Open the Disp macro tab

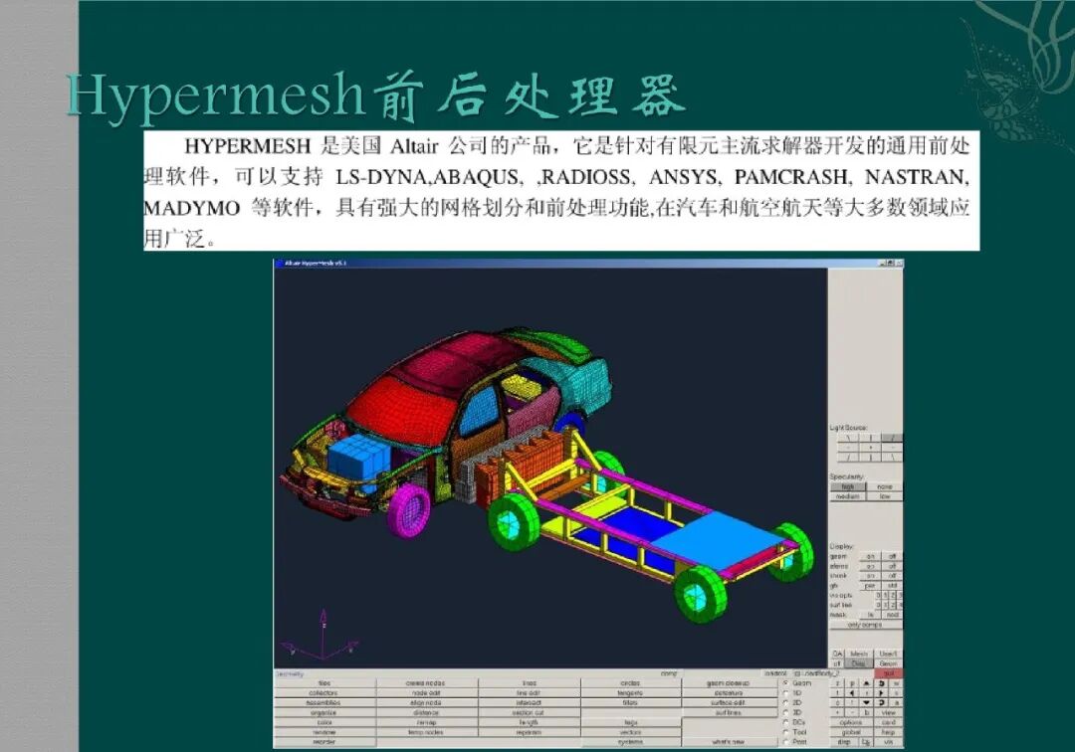[859, 663]
